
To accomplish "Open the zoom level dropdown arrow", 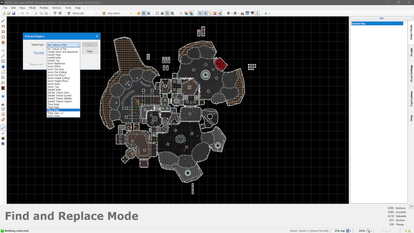I will pos(372,231).
